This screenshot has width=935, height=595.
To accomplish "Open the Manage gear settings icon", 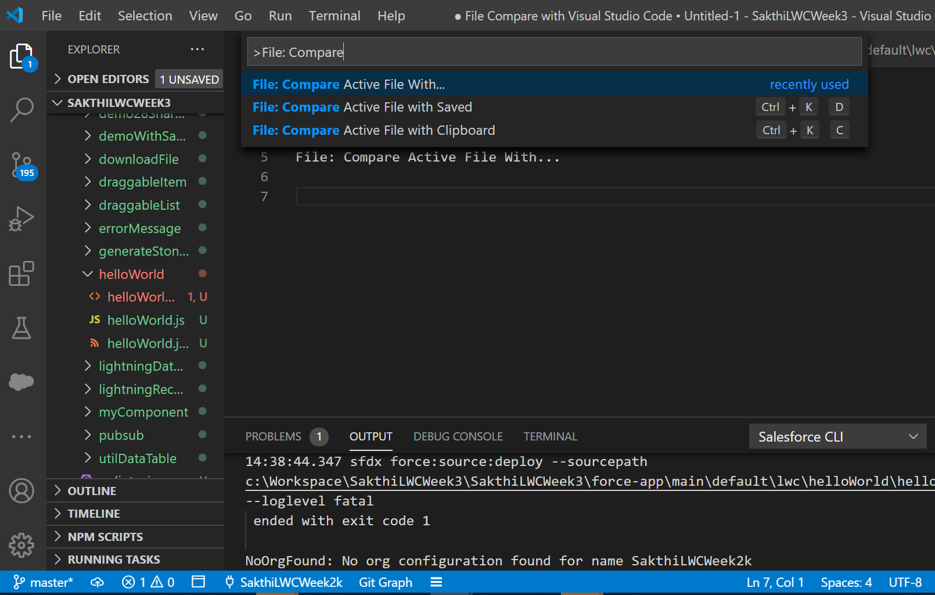I will pyautogui.click(x=21, y=545).
